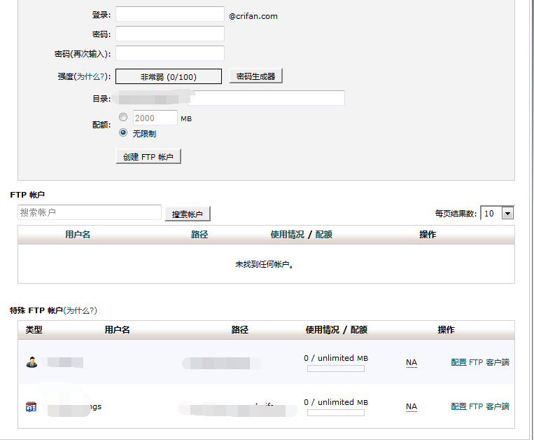The image size is (534, 440).
Task: Select the 无限制 unlimited quota radio button
Action: [x=123, y=132]
